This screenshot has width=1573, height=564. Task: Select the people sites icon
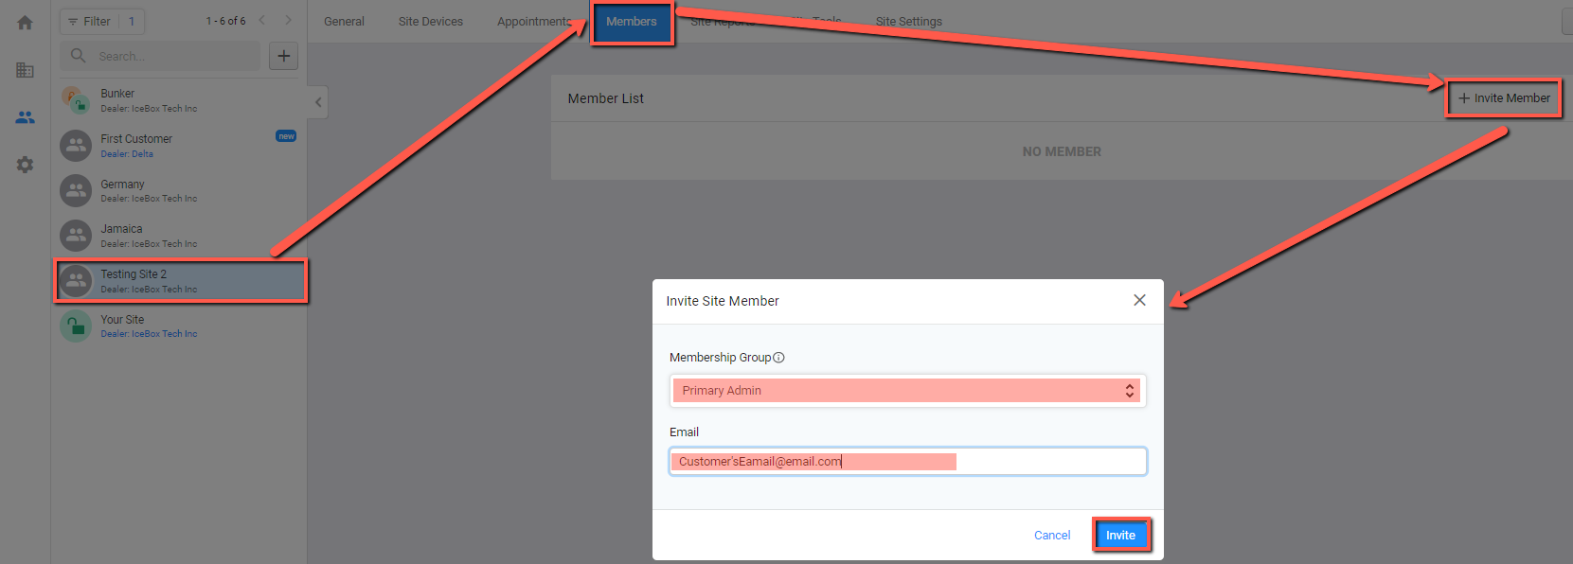tap(26, 117)
